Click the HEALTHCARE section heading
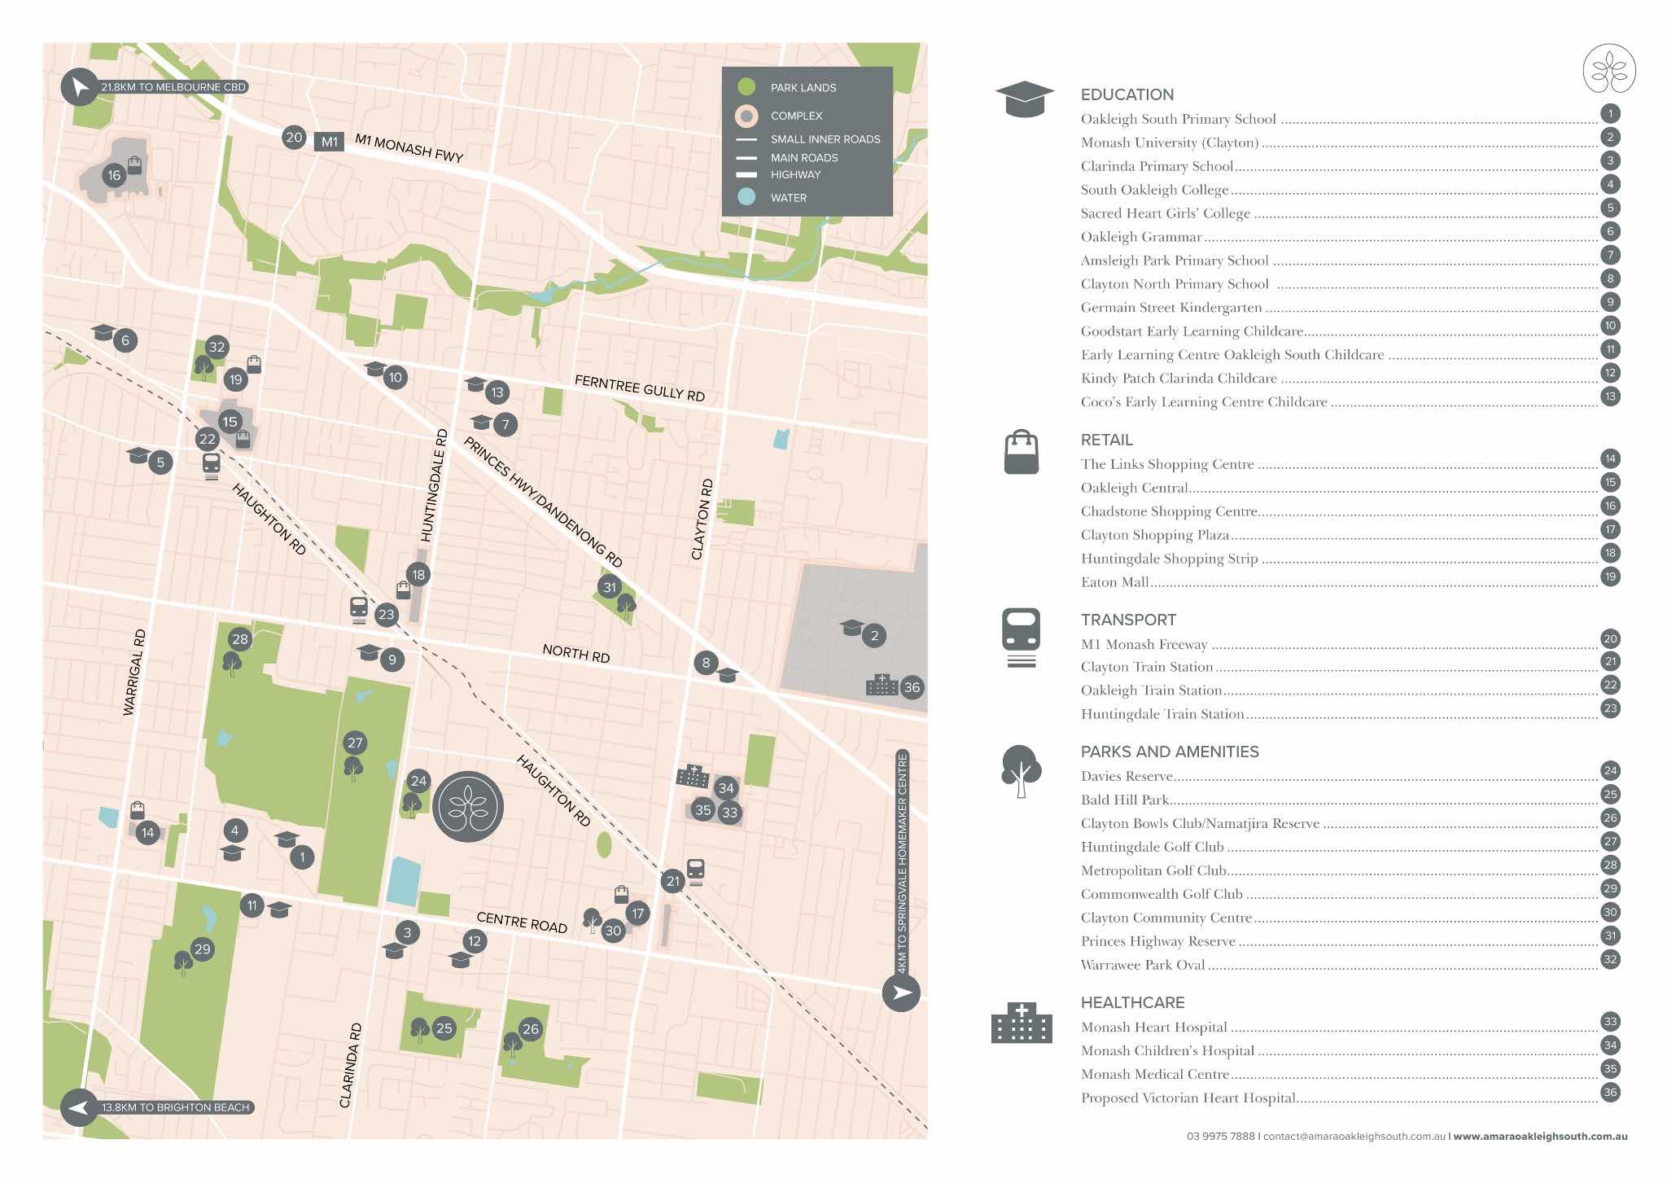 point(1132,1002)
